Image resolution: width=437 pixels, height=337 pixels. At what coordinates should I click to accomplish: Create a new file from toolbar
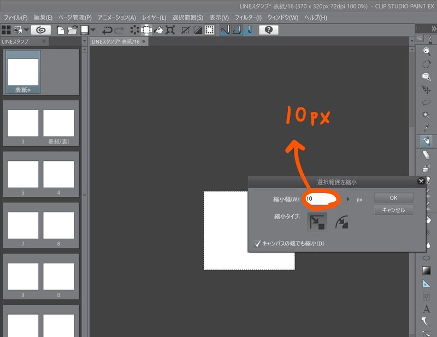(x=60, y=30)
